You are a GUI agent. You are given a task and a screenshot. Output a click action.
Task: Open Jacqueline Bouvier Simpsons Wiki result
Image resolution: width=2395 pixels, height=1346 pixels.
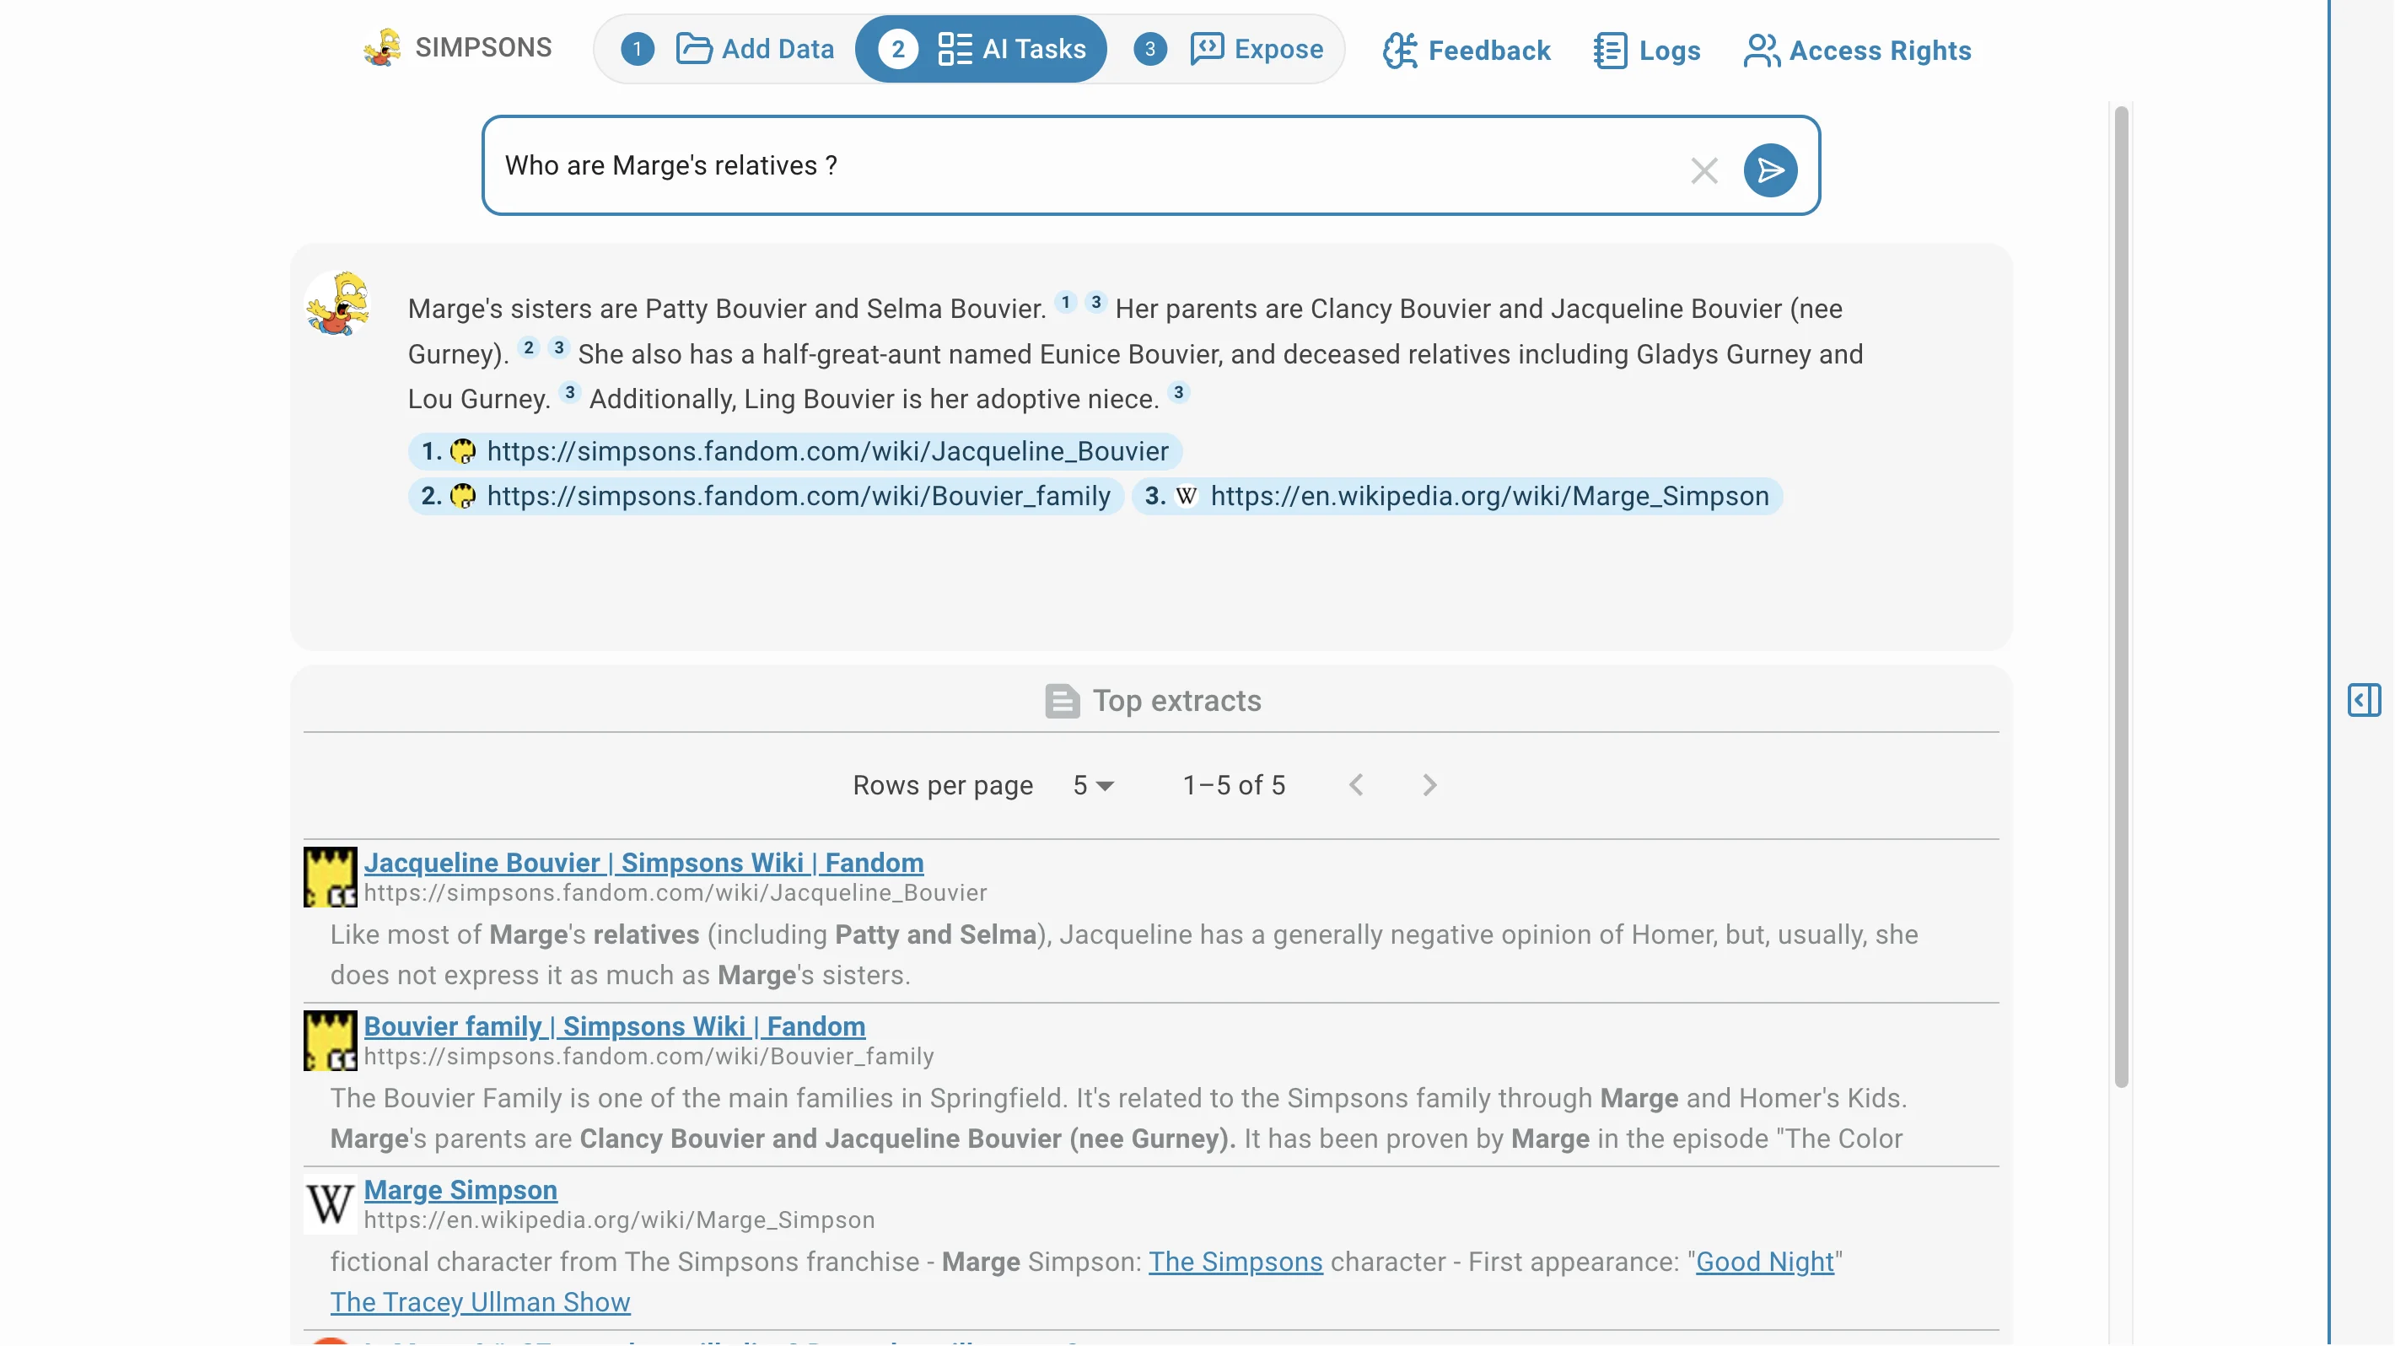pyautogui.click(x=643, y=863)
